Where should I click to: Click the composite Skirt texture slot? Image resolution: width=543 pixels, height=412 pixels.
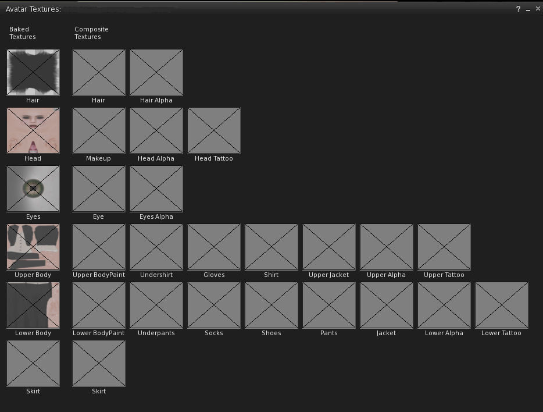pos(99,364)
